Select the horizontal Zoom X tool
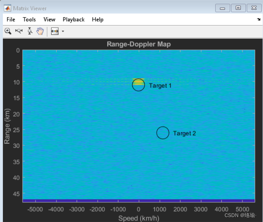 pyautogui.click(x=19, y=31)
